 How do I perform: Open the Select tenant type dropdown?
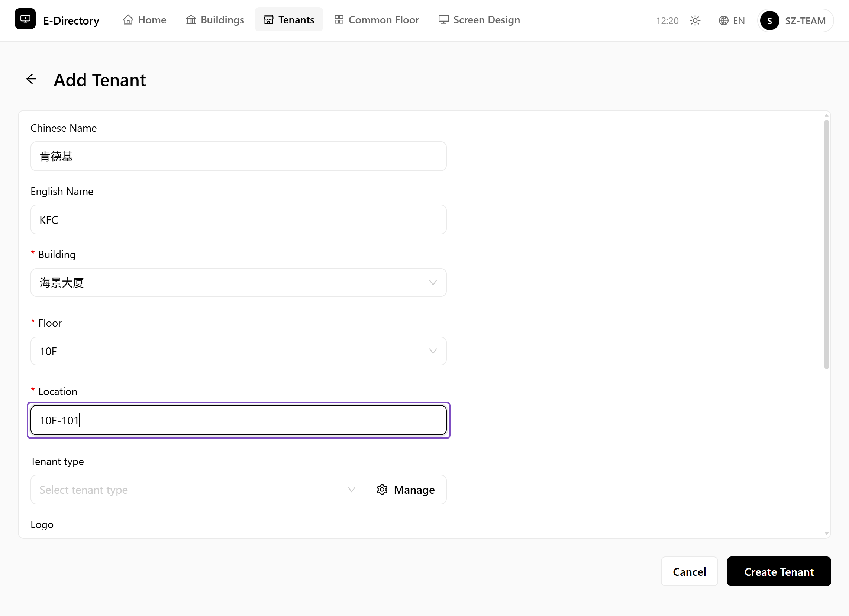coord(198,490)
